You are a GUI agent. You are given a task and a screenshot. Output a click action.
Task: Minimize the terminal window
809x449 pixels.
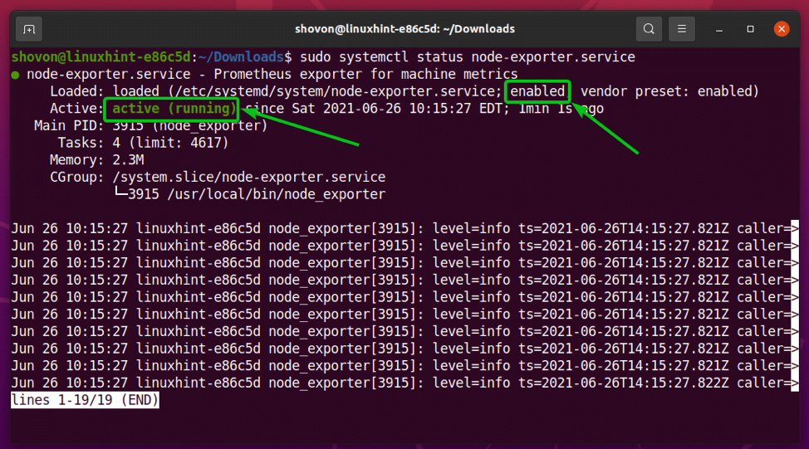719,29
